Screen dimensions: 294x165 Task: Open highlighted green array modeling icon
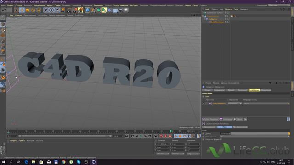pos(104,10)
